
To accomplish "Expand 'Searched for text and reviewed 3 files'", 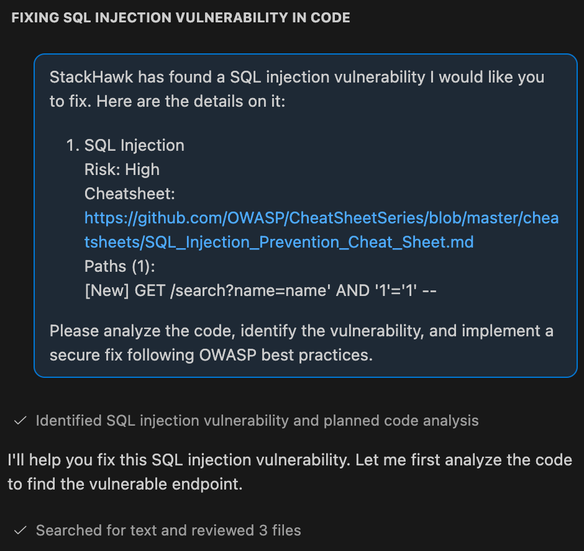I will pyautogui.click(x=168, y=530).
